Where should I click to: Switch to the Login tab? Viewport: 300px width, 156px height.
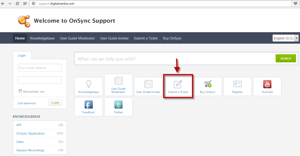[x=22, y=55]
